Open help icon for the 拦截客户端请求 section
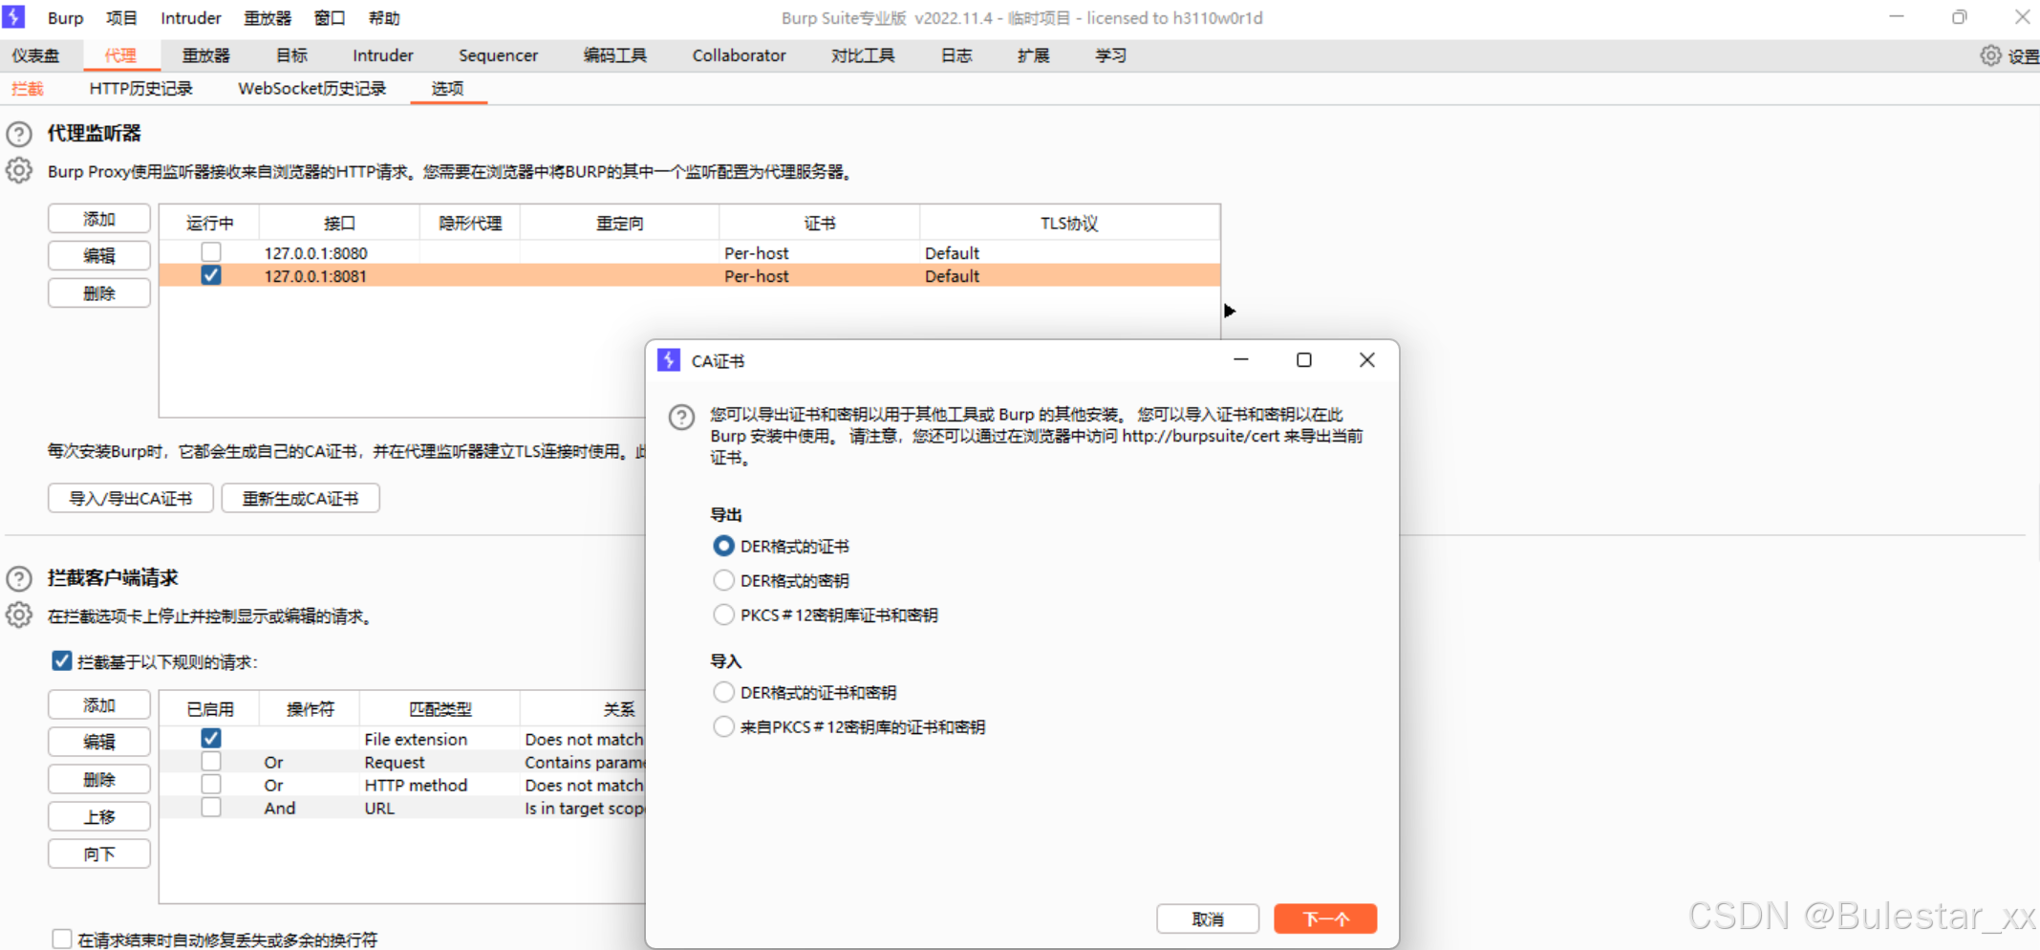This screenshot has height=950, width=2040. click(19, 578)
